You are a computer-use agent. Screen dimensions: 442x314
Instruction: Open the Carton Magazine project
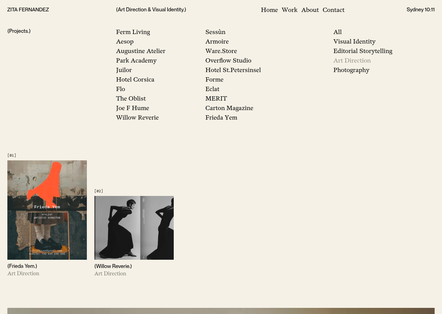point(229,108)
